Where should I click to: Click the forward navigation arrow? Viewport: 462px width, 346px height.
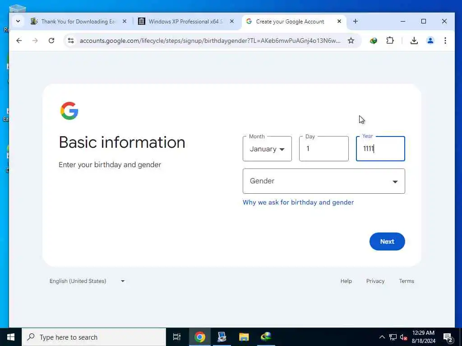click(x=35, y=41)
